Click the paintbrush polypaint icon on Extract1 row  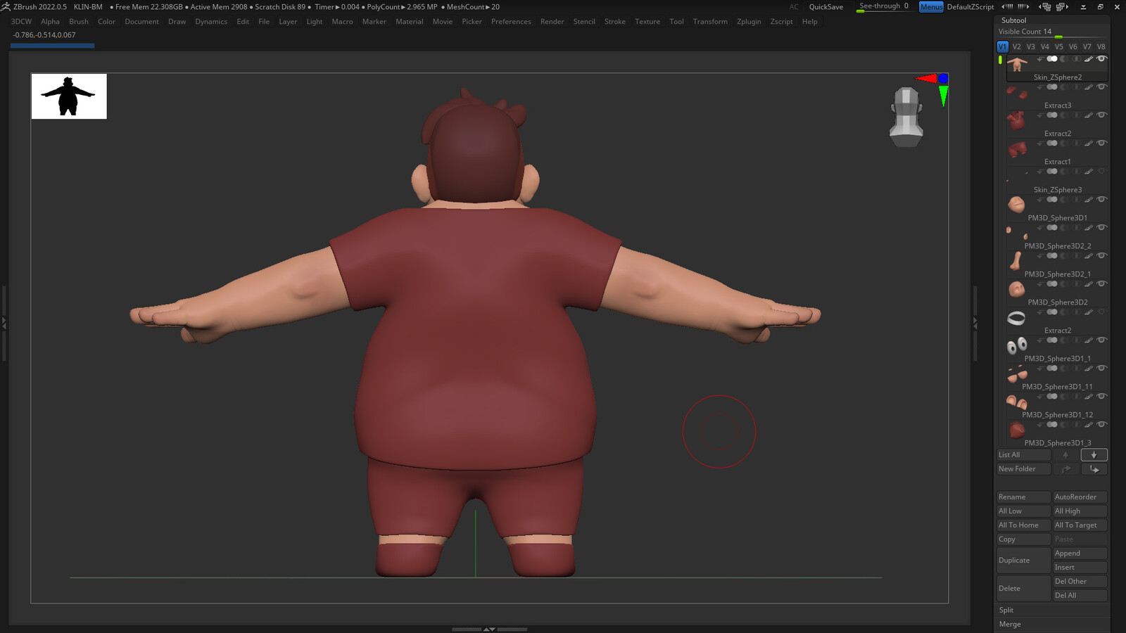pos(1088,143)
